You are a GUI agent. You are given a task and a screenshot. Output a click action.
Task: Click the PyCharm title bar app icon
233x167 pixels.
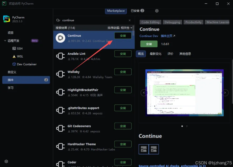tap(4, 3)
